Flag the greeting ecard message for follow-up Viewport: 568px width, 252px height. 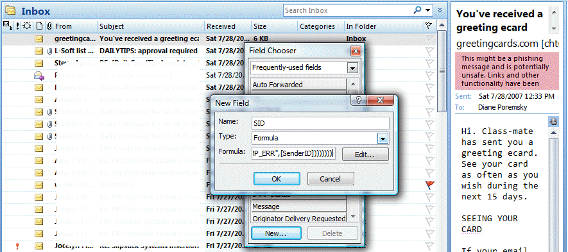click(429, 38)
